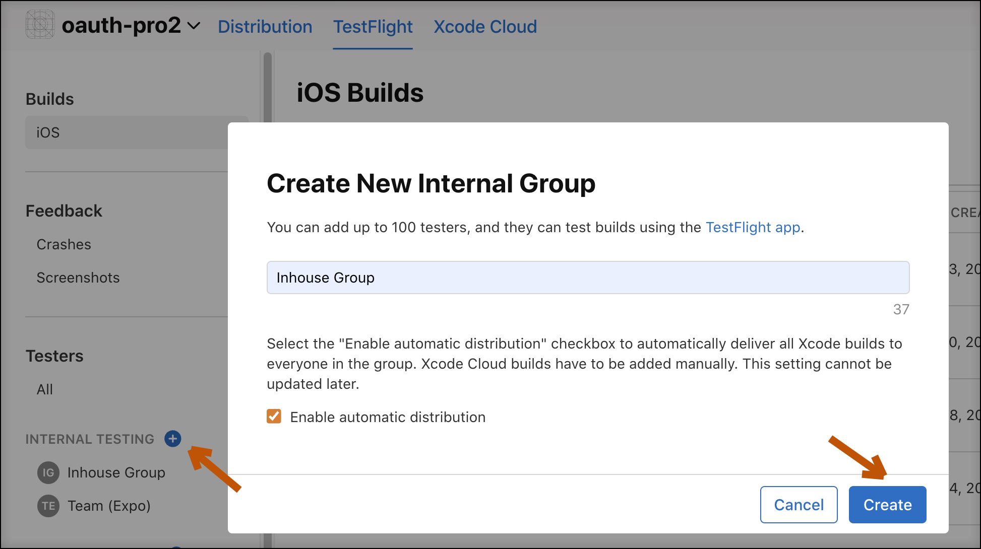Screen dimensions: 981x549
Task: Switch to the Distribution tab
Action: [x=265, y=26]
